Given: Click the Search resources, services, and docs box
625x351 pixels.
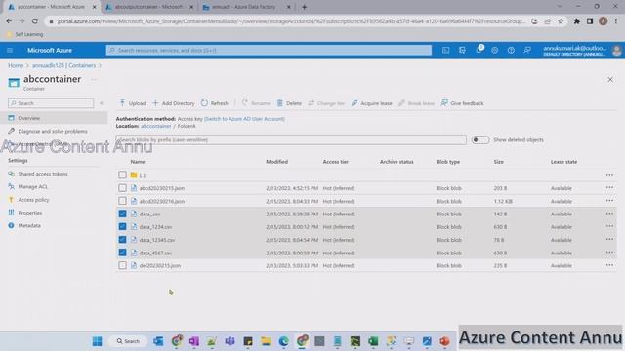Looking at the screenshot, I should coord(269,50).
